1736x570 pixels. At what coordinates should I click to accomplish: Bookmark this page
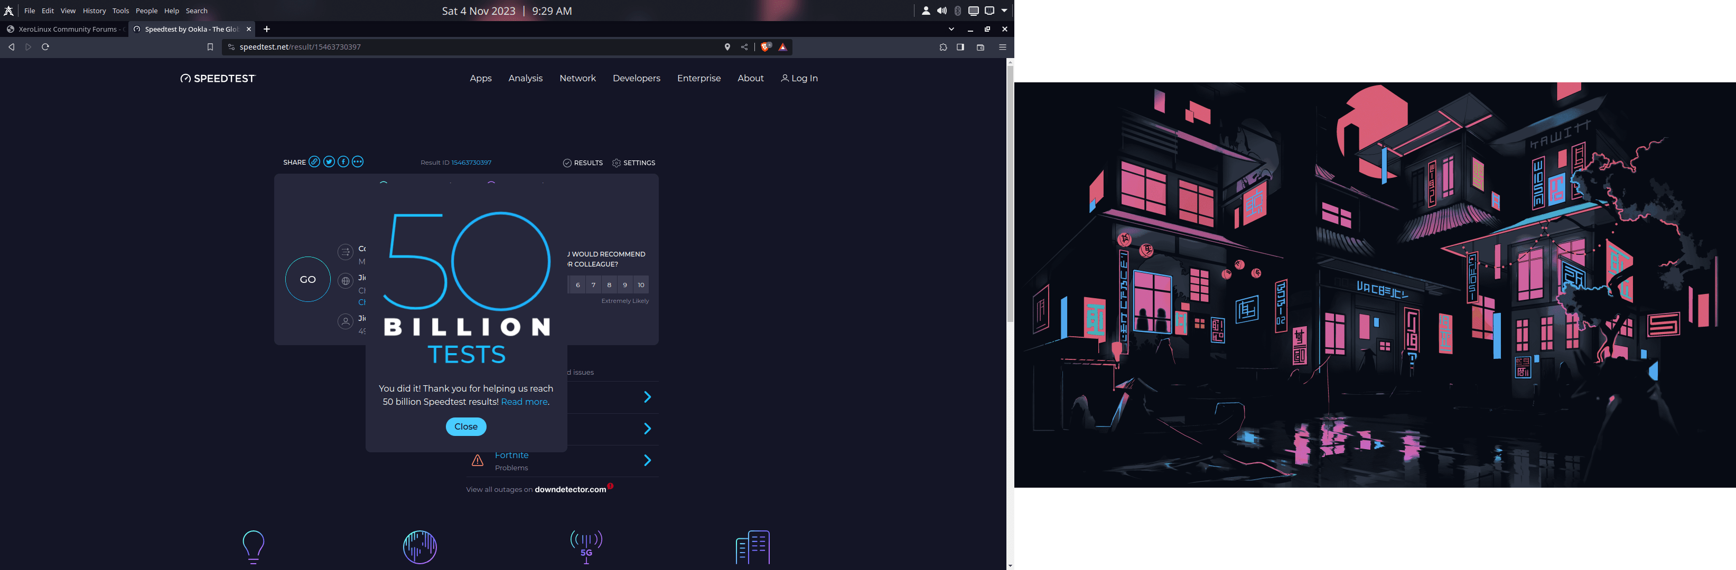(210, 47)
